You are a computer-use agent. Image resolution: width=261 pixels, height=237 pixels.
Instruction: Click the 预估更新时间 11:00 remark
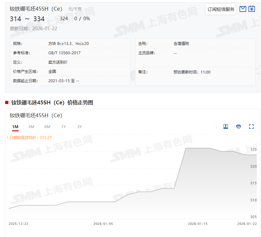click(x=192, y=72)
